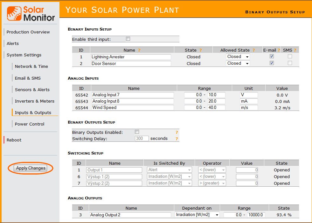Click help icon beside State column
Image resolution: width=312 pixels, height=223 pixels.
(x=200, y=50)
